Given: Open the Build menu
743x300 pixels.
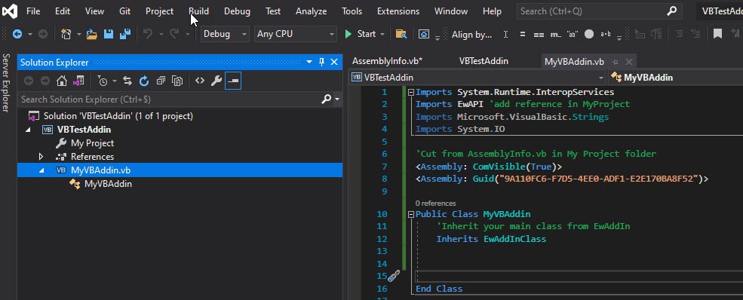Looking at the screenshot, I should [x=198, y=11].
